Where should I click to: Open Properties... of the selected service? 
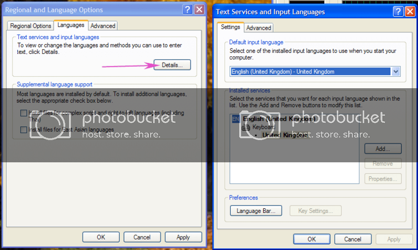click(383, 178)
